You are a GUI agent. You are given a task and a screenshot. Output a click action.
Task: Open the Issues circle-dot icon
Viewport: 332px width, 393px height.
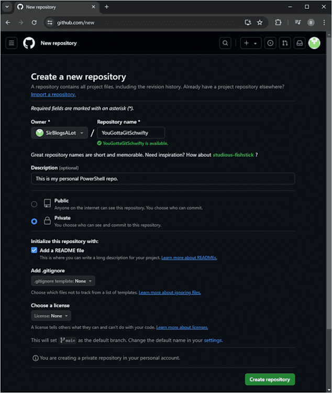[270, 43]
